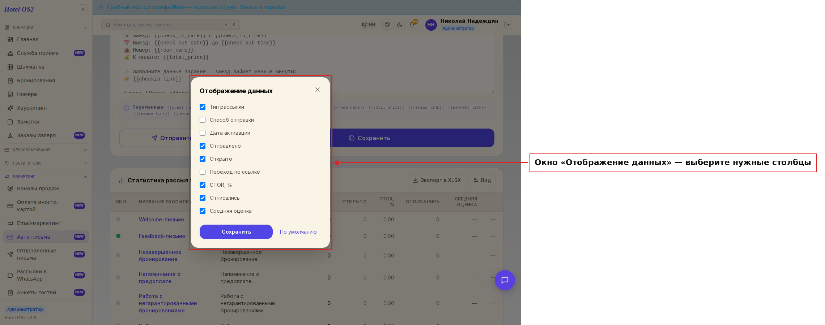
Task: Click the logout icon next to username
Action: click(x=507, y=25)
